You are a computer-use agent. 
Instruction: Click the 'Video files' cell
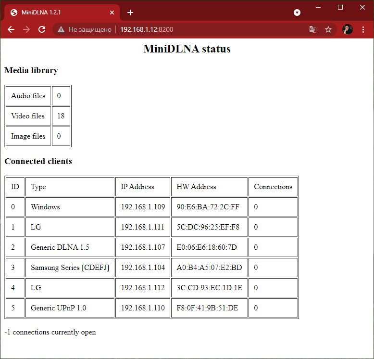pyautogui.click(x=28, y=116)
